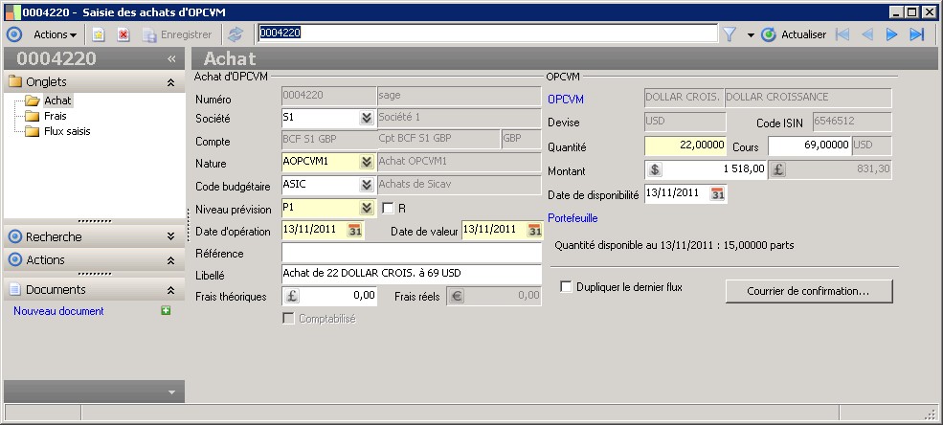
Task: Open the Date de valeur calendar picker
Action: click(534, 231)
